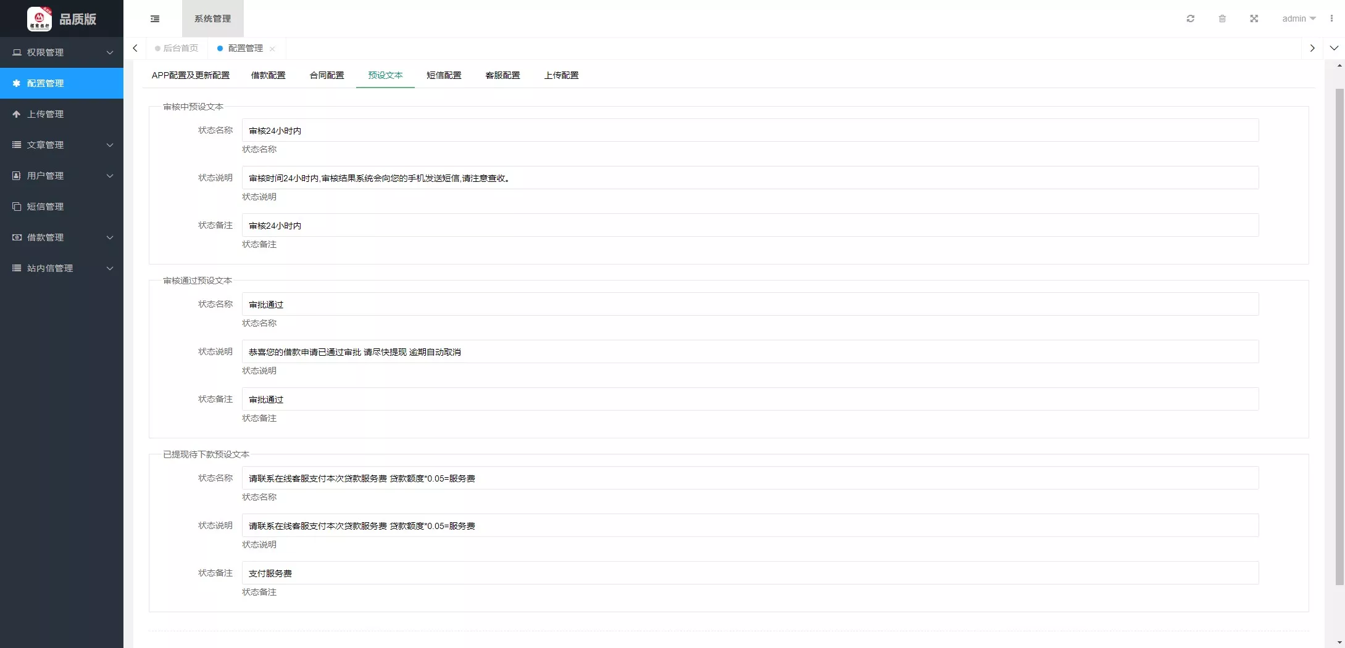
Task: Switch to the 短信配置 tab
Action: 444,75
